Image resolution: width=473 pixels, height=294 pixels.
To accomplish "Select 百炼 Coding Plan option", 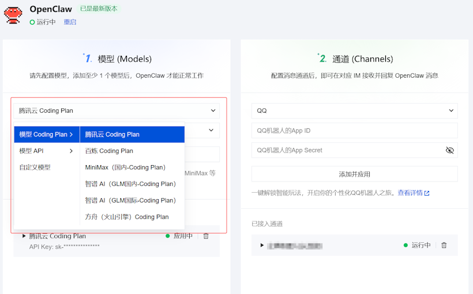I will pyautogui.click(x=132, y=151).
